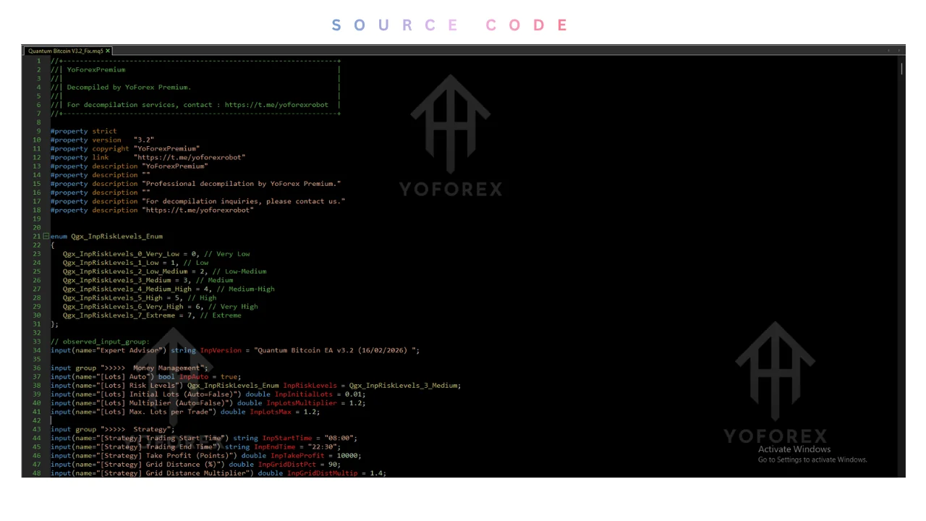The width and height of the screenshot is (926, 521).
Task: Click the '#property link' URL line
Action: (x=148, y=158)
